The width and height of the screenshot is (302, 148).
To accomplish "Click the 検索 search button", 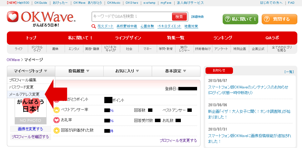I will pyautogui.click(x=179, y=17).
